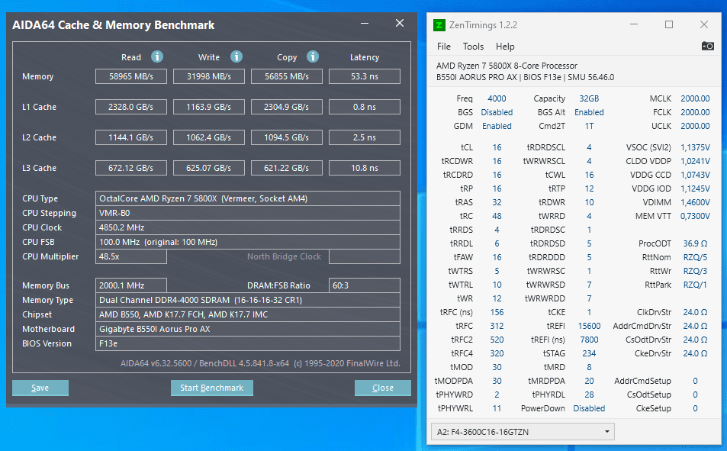This screenshot has height=451, width=727.
Task: Click the VSOC (SVI2) value 1,1375V
Action: point(695,147)
